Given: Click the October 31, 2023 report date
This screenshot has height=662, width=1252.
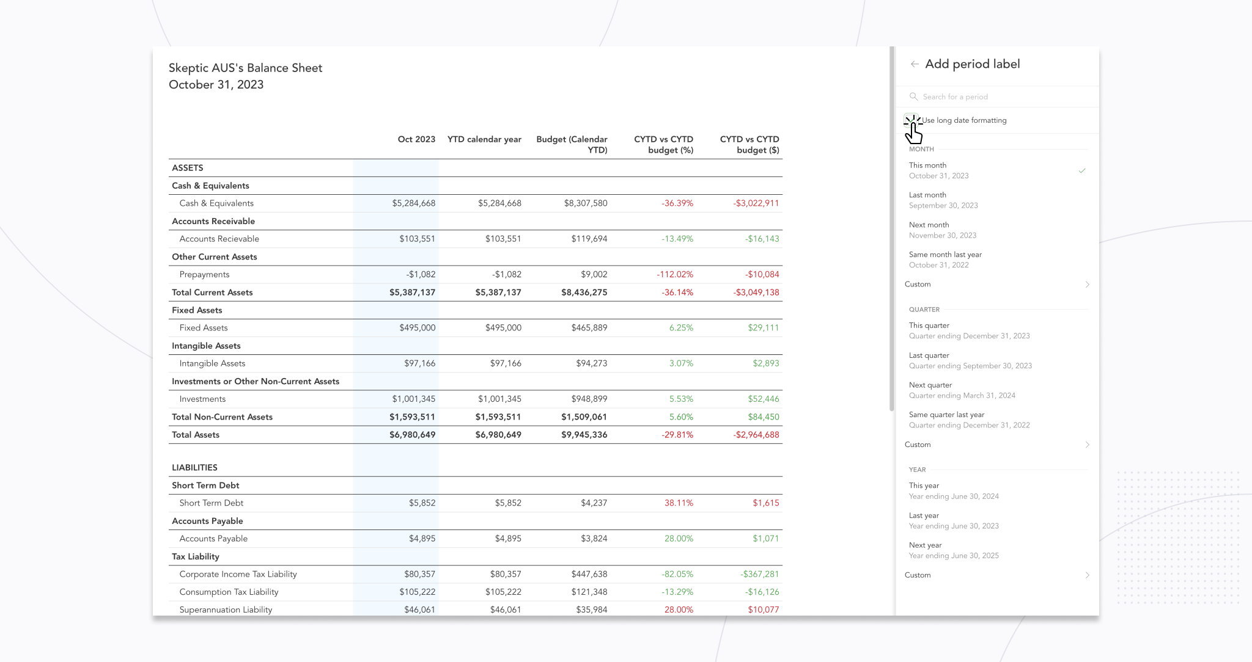Looking at the screenshot, I should (216, 85).
